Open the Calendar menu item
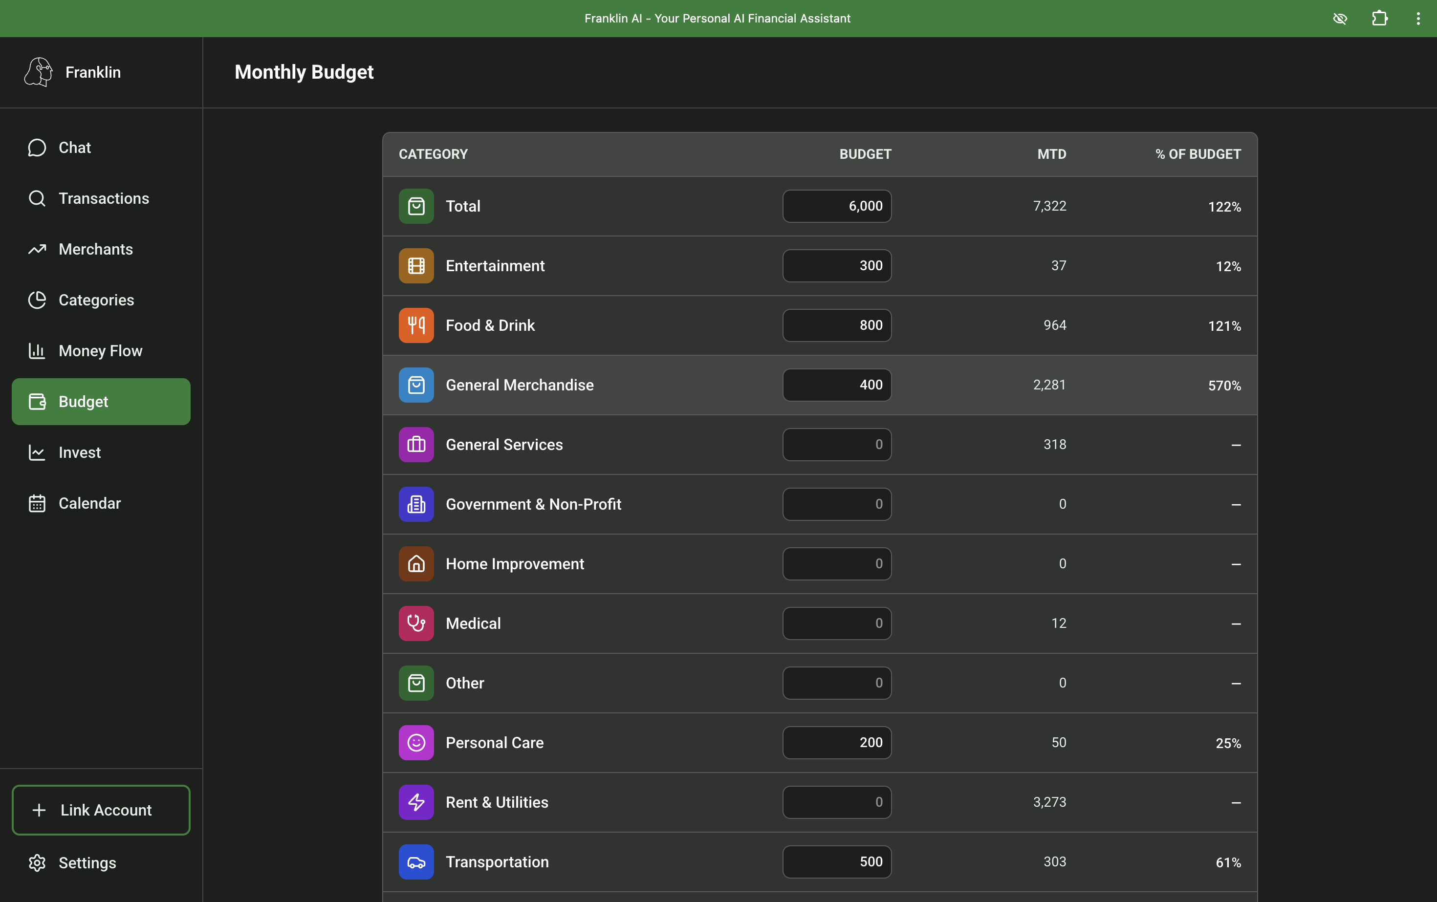This screenshot has width=1437, height=902. [101, 503]
